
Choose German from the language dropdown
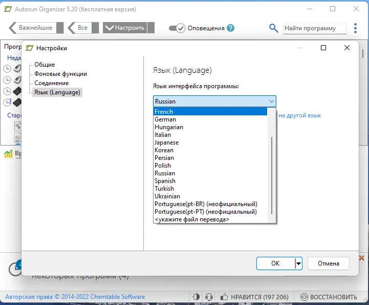pyautogui.click(x=210, y=119)
